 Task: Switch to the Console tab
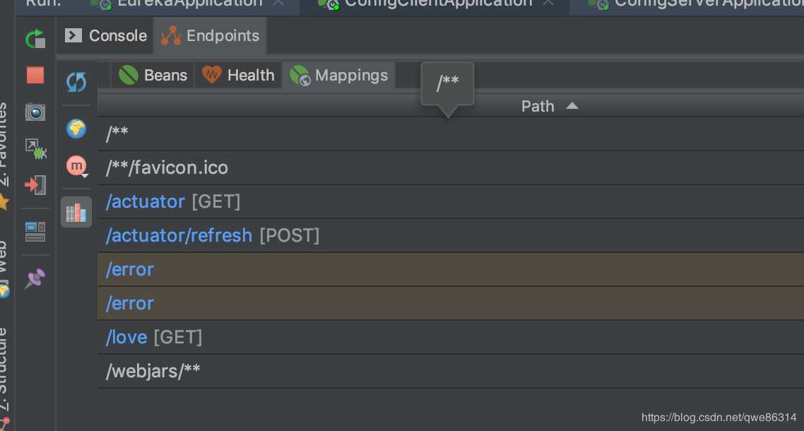107,35
